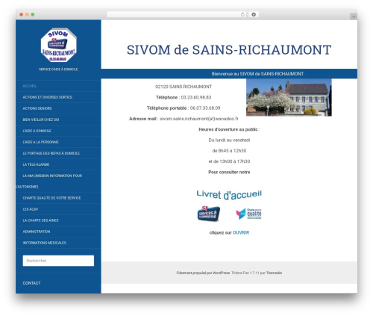Click the et de 13h00 à 17h30 line
This screenshot has width=373, height=316.
[x=229, y=161]
